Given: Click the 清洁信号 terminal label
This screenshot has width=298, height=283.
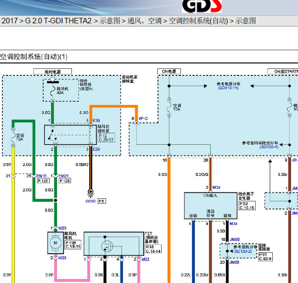Looking at the screenshot, I should 210,213.
